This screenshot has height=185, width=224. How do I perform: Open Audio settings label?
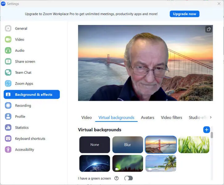(x=20, y=50)
